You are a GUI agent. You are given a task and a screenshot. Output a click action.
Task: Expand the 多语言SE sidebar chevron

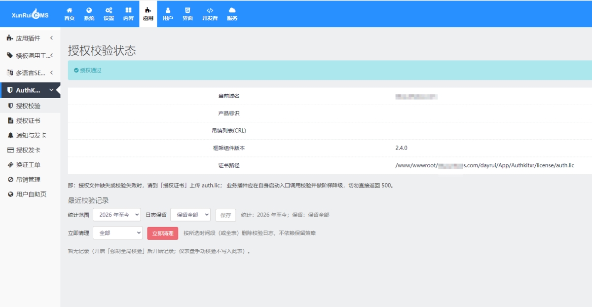pyautogui.click(x=51, y=73)
